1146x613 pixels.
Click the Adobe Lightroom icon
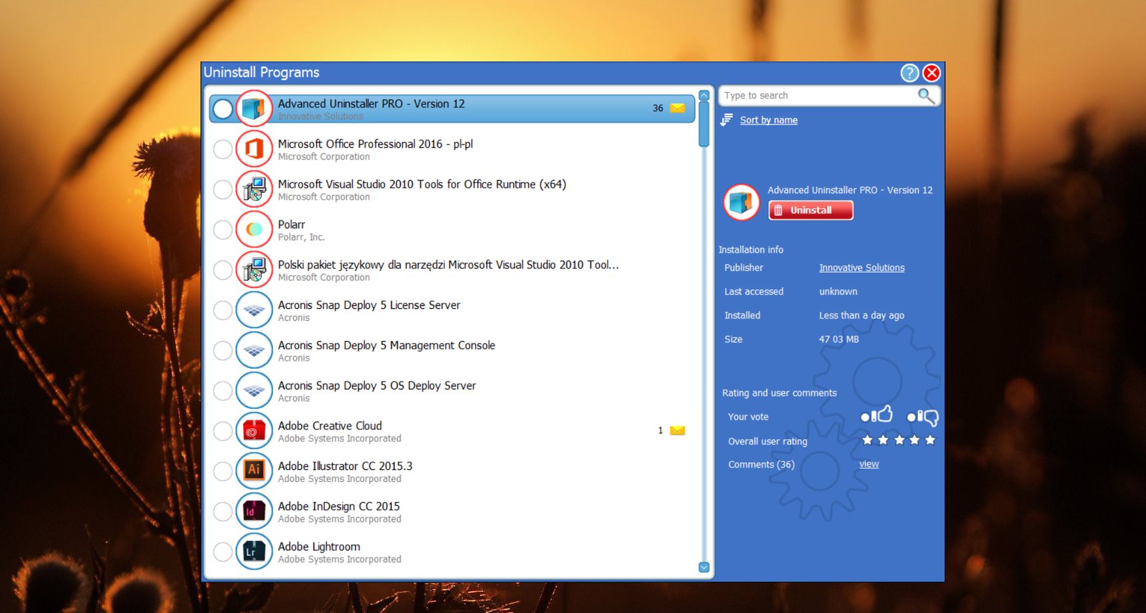pyautogui.click(x=254, y=552)
